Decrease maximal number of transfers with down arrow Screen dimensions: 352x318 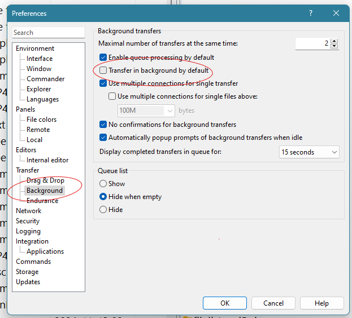click(x=334, y=46)
